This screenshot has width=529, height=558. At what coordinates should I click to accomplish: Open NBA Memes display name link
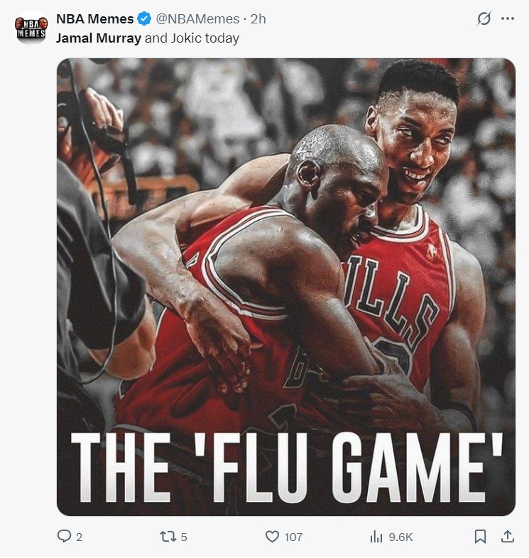point(94,19)
